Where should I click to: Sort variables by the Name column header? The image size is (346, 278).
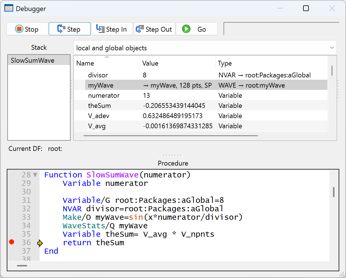(85, 63)
